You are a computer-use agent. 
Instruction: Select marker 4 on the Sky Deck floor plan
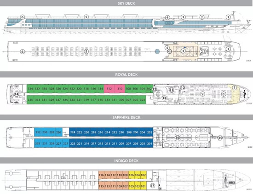point(167,48)
